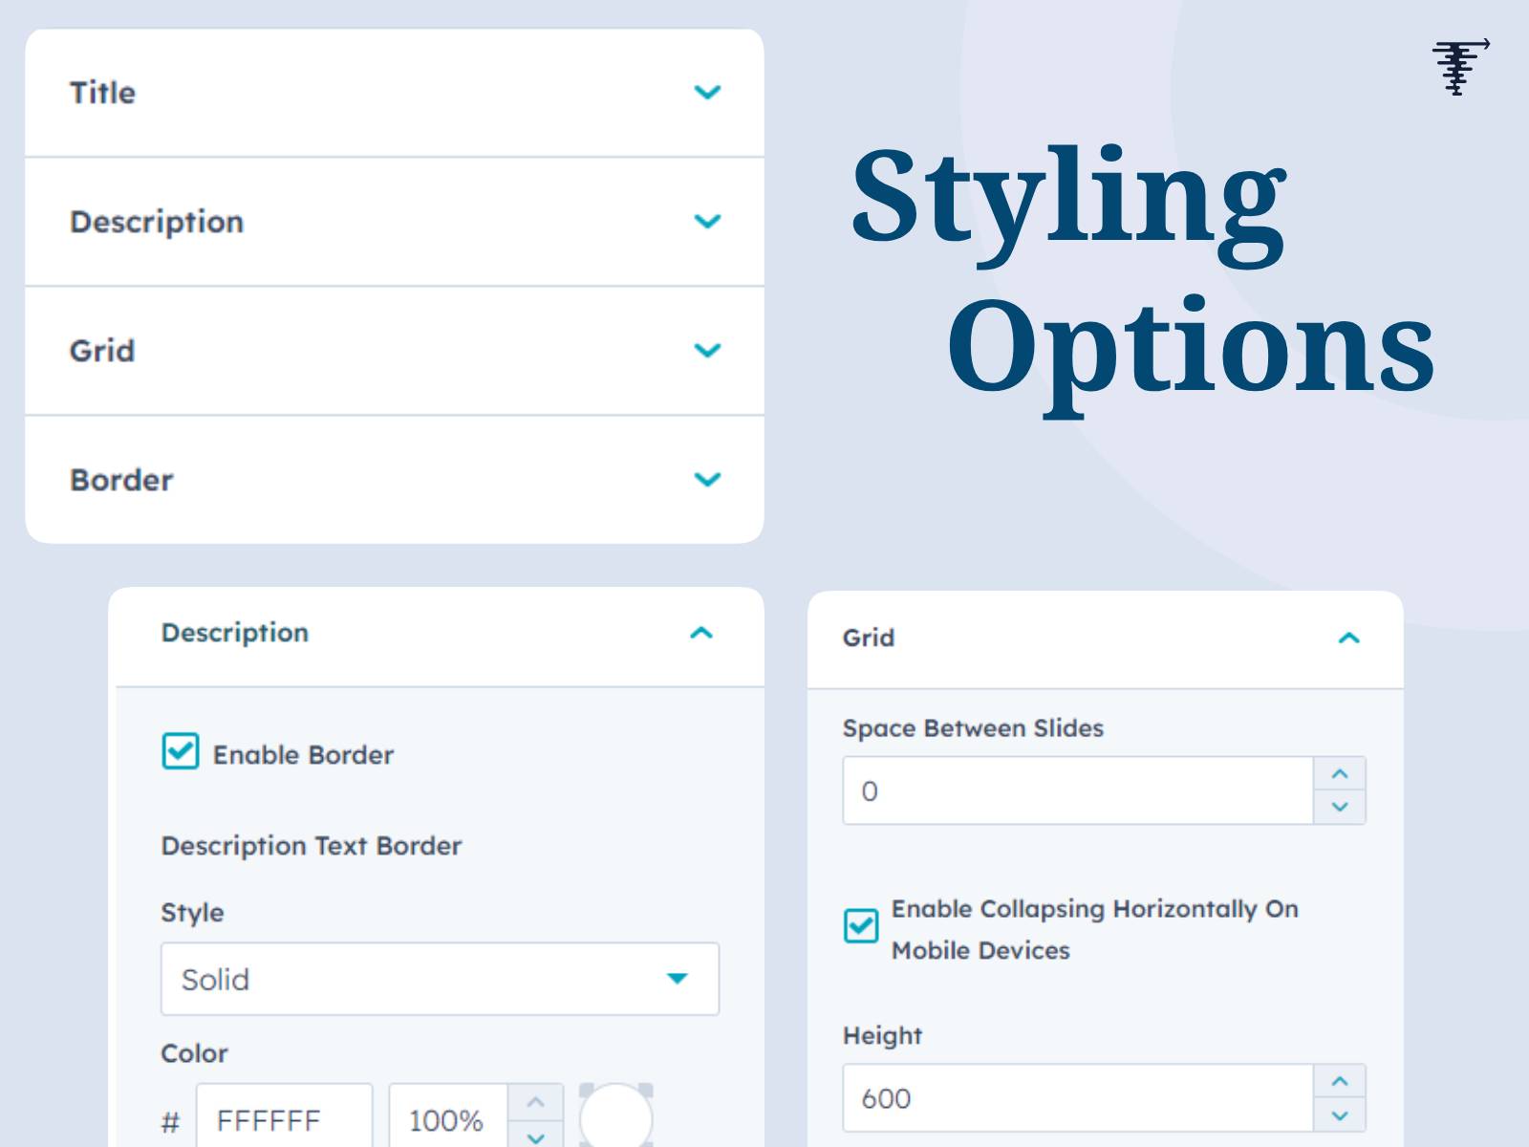Click the hex color FFFFFF field

[285, 1116]
